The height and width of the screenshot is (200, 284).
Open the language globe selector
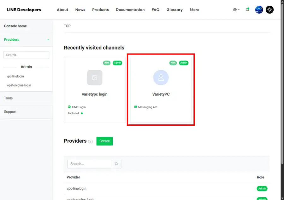coord(236,10)
